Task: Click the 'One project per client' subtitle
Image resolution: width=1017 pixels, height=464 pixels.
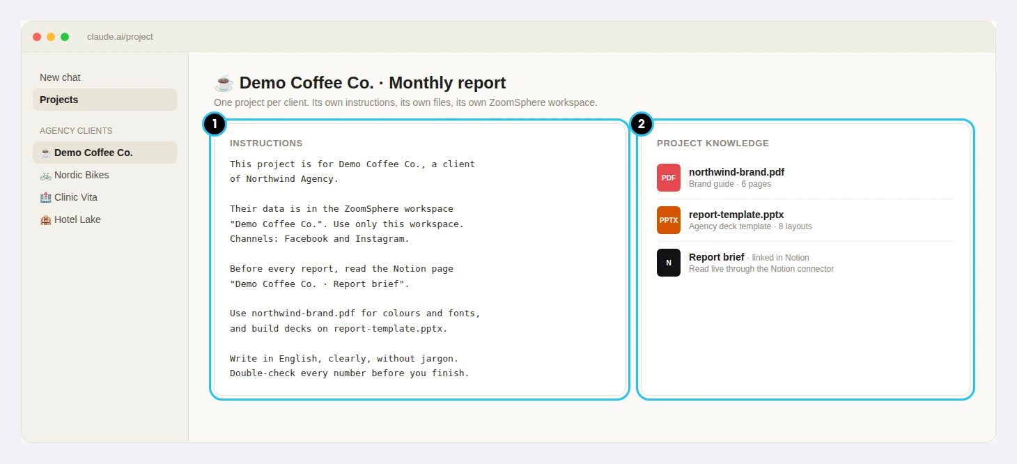Action: coord(405,102)
